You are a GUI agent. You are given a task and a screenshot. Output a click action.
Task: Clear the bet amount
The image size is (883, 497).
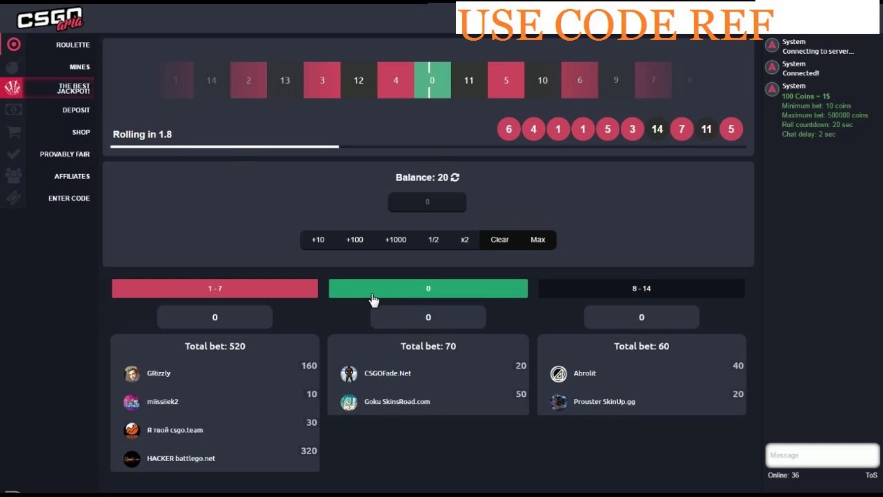(x=499, y=240)
